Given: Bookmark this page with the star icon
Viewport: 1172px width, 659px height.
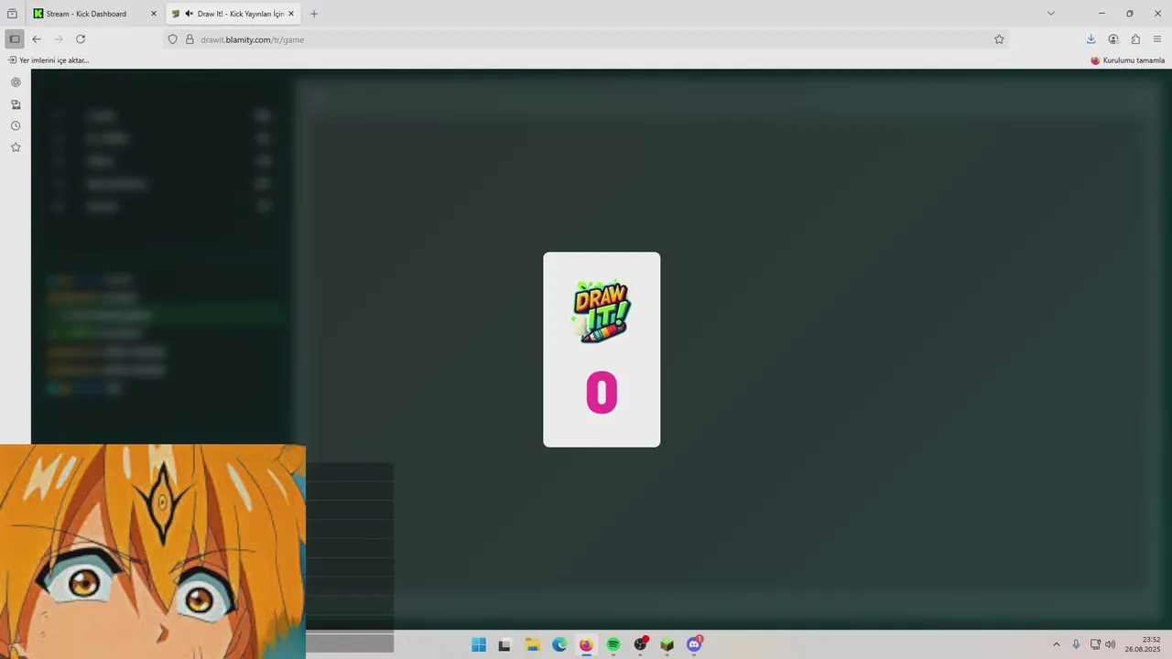Looking at the screenshot, I should click(999, 39).
